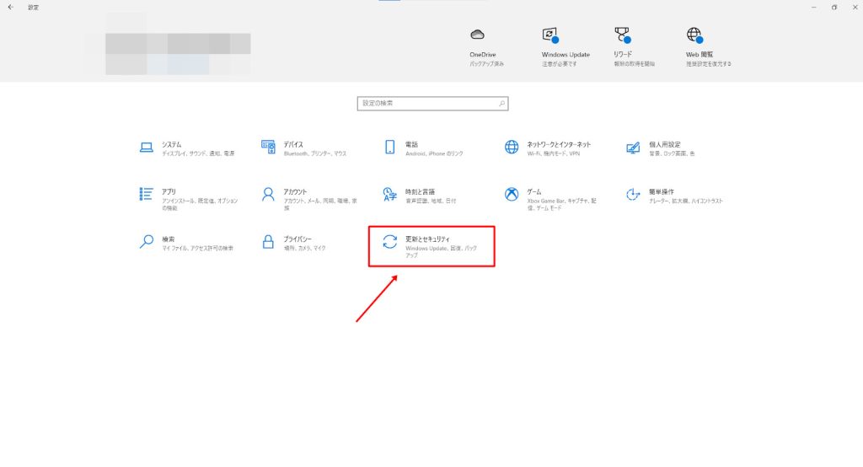
Task: Click the magnifier icon in search box
Action: 502,103
